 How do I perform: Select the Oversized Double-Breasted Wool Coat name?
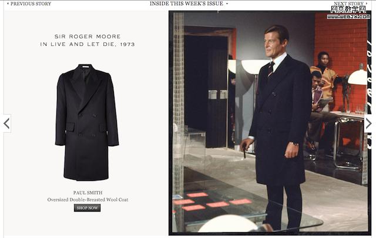click(x=87, y=200)
